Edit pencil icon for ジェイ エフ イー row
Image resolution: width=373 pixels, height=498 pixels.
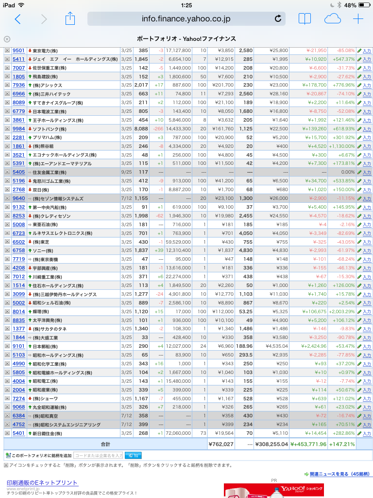[359, 59]
